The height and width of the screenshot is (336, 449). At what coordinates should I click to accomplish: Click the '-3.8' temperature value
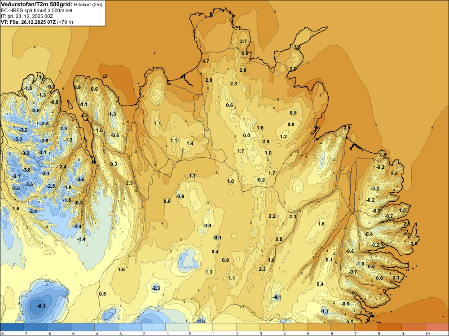point(26,170)
